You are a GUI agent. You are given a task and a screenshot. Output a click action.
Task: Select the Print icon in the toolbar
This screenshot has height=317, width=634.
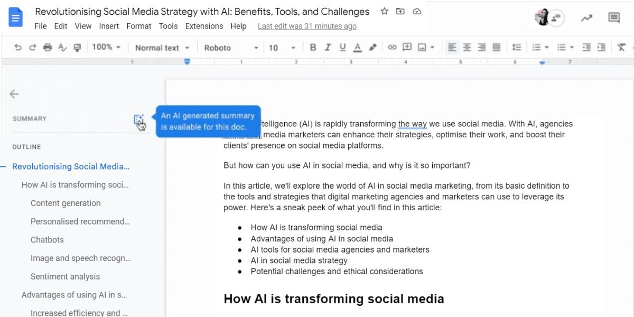click(x=47, y=47)
